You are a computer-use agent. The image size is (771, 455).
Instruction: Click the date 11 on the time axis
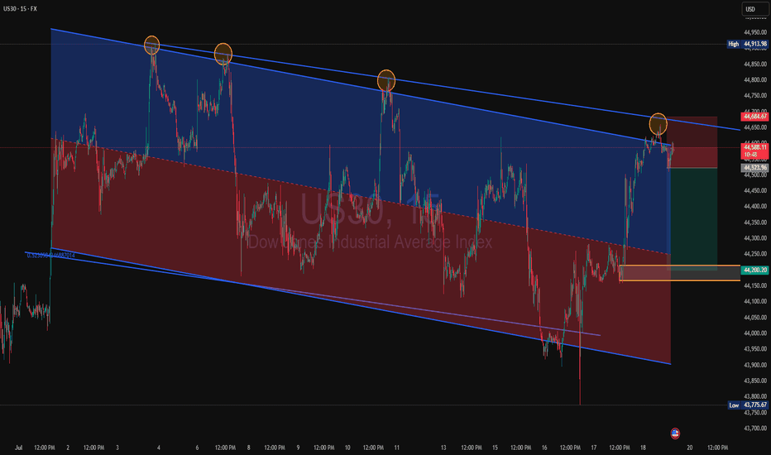(396, 448)
